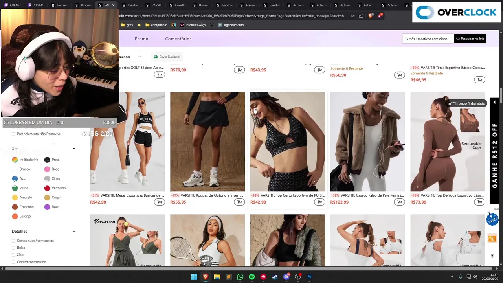The image size is (503, 283).
Task: Check the Bolso detail filter
Action: tap(13, 248)
